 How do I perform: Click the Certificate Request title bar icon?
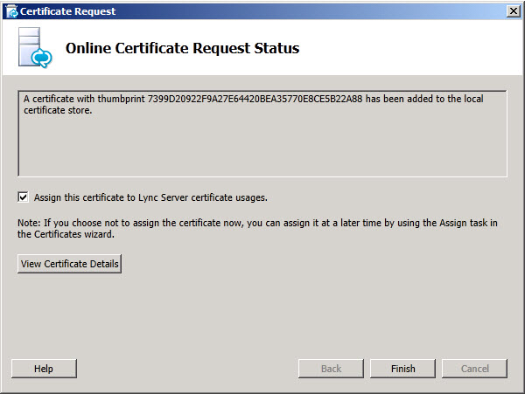[10, 10]
